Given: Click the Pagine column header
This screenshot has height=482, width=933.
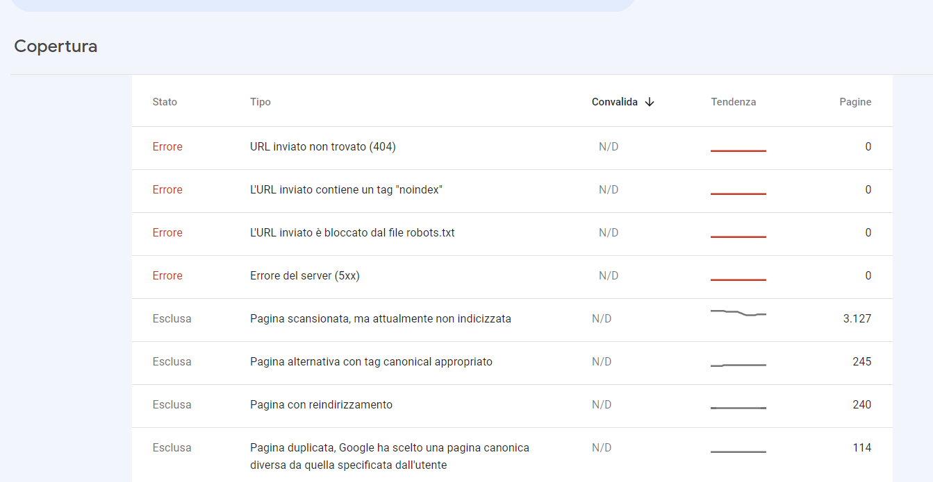Looking at the screenshot, I should (854, 102).
